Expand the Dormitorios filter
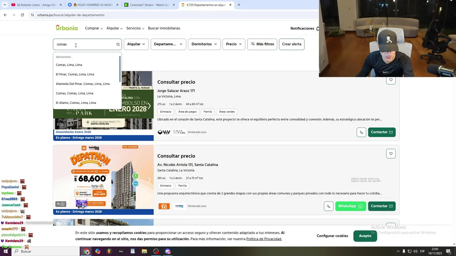 coord(204,44)
